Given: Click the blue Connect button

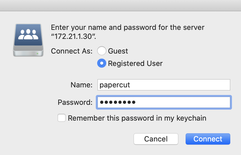Looking at the screenshot, I should 208,139.
